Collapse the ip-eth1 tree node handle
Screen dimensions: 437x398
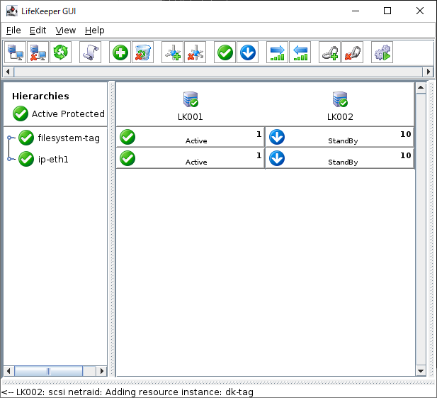(10, 159)
